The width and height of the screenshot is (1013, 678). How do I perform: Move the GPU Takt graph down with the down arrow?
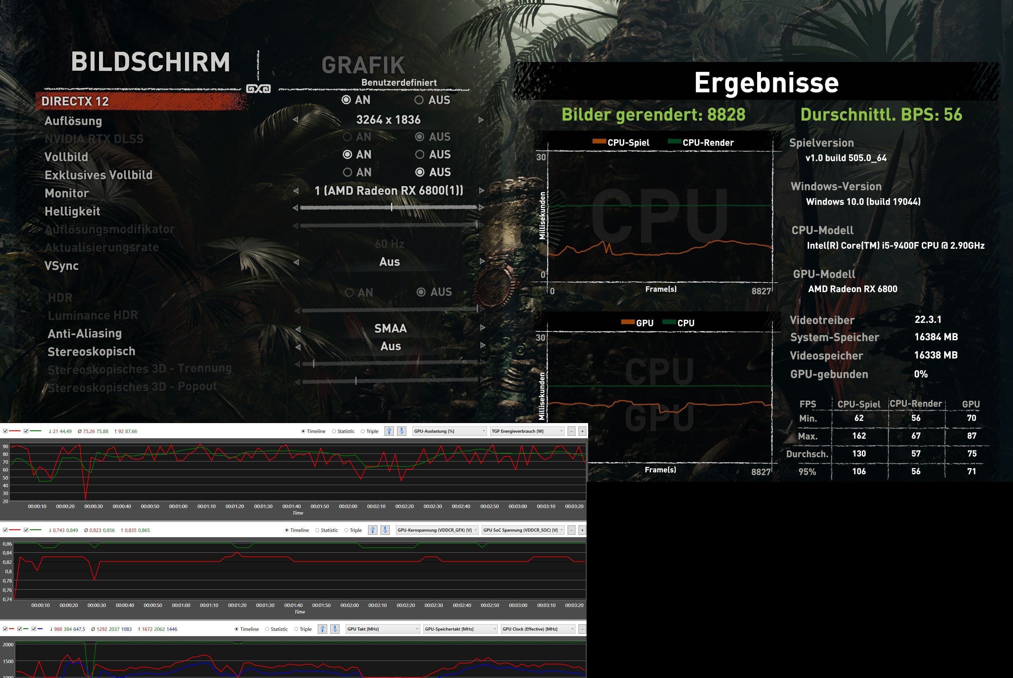335,629
